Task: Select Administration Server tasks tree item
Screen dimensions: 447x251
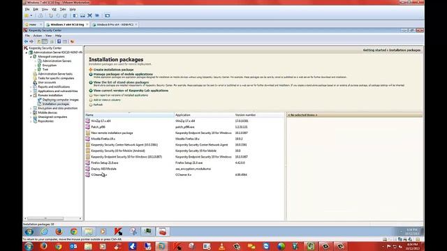Action: coord(55,74)
